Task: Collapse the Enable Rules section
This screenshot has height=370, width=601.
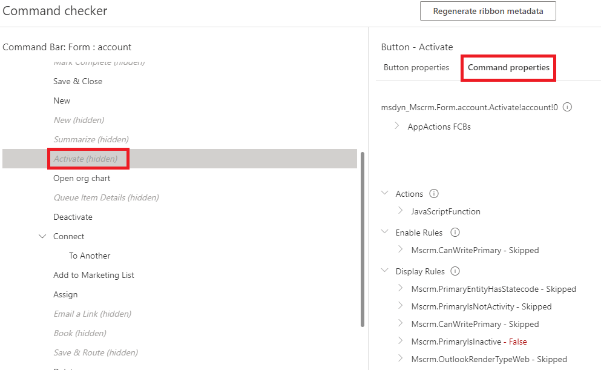Action: (385, 232)
